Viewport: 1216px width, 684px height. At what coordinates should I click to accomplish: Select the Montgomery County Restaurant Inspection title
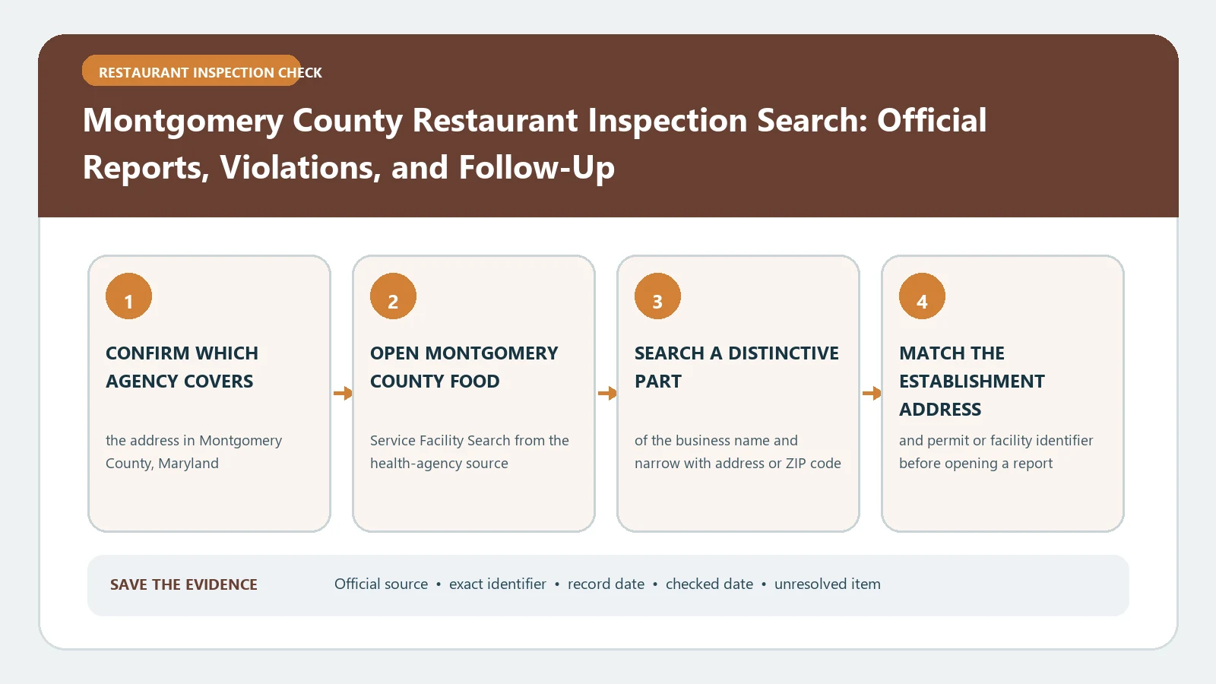pos(534,144)
